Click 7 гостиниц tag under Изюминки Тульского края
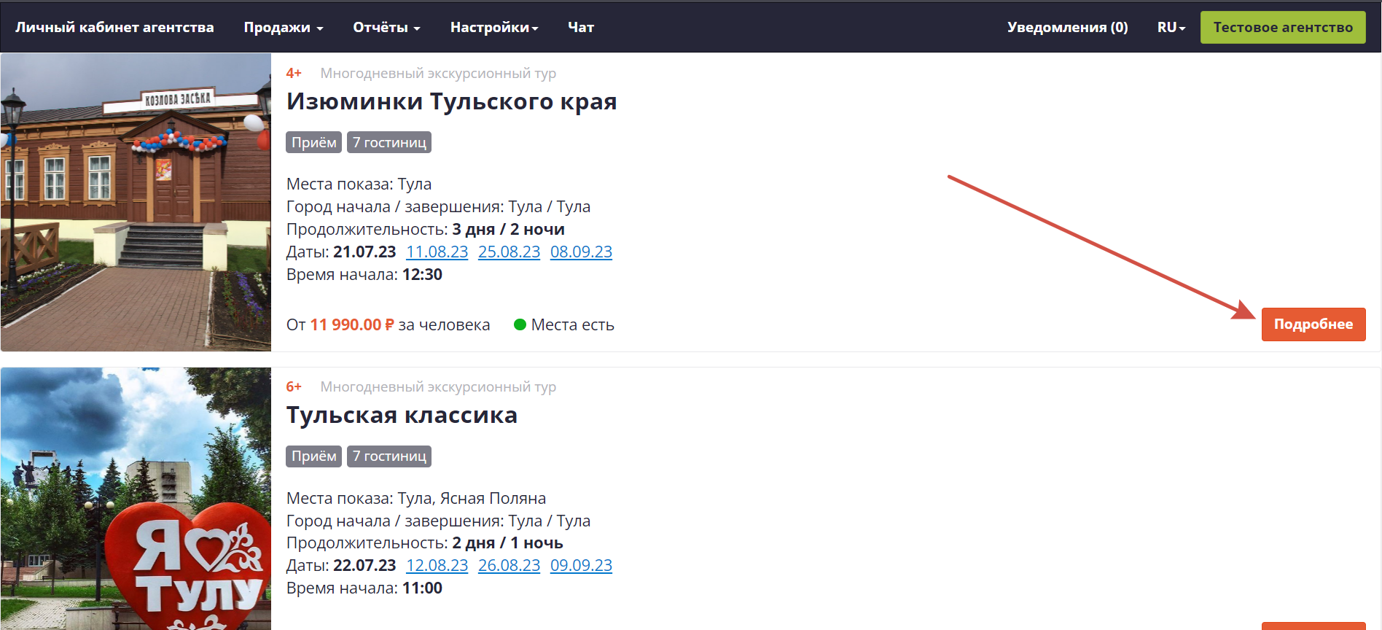This screenshot has width=1382, height=630. (389, 142)
